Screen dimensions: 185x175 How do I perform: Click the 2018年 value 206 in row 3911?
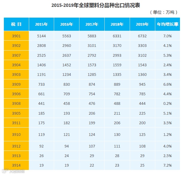click(117, 123)
